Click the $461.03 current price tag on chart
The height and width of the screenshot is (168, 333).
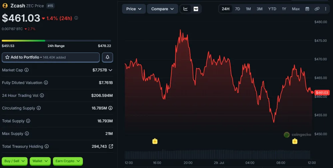[322, 92]
